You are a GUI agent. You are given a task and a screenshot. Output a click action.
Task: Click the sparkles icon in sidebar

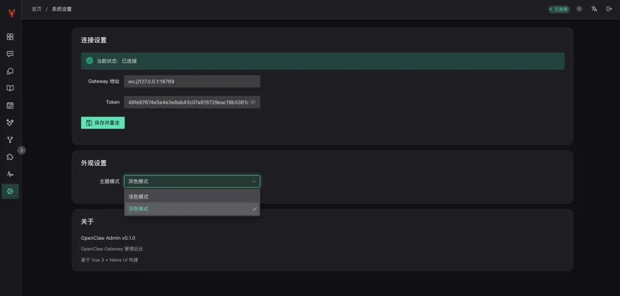pyautogui.click(x=10, y=122)
